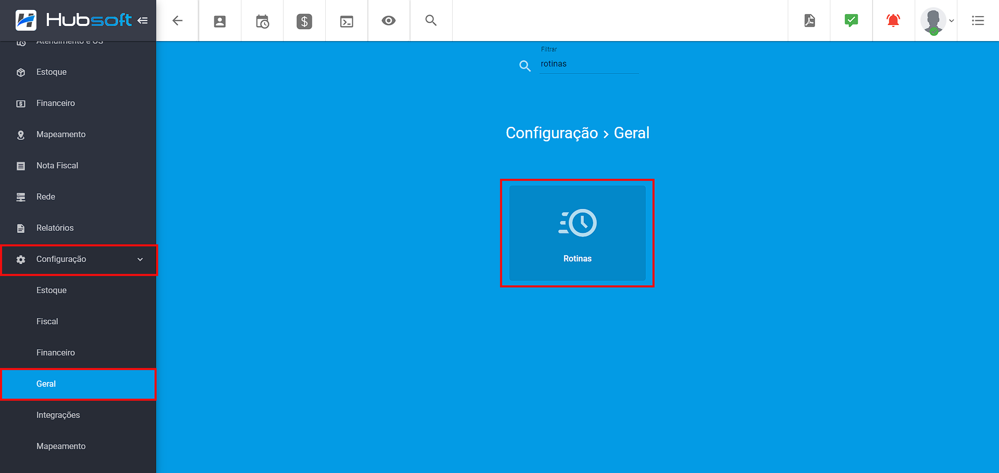Select Fiscal under Configuração
The height and width of the screenshot is (473, 999).
[x=47, y=321]
